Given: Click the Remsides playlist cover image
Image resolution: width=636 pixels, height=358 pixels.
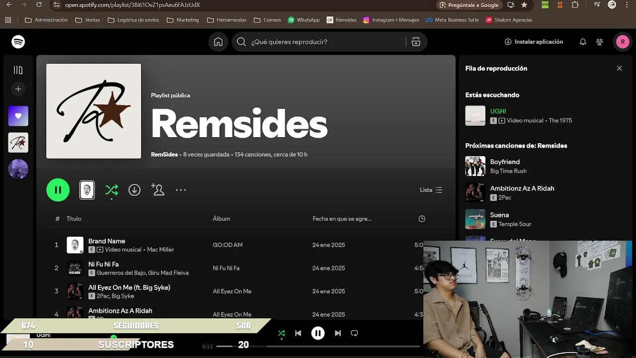Looking at the screenshot, I should pos(94,111).
